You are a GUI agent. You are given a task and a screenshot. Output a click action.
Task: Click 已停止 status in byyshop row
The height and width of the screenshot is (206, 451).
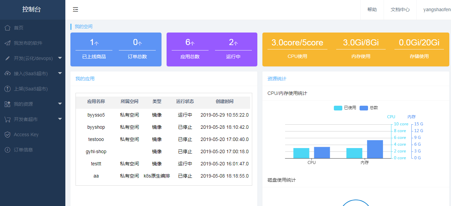click(185, 127)
